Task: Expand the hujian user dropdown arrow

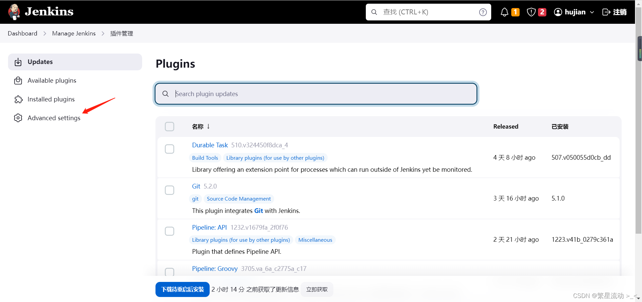Action: 592,12
